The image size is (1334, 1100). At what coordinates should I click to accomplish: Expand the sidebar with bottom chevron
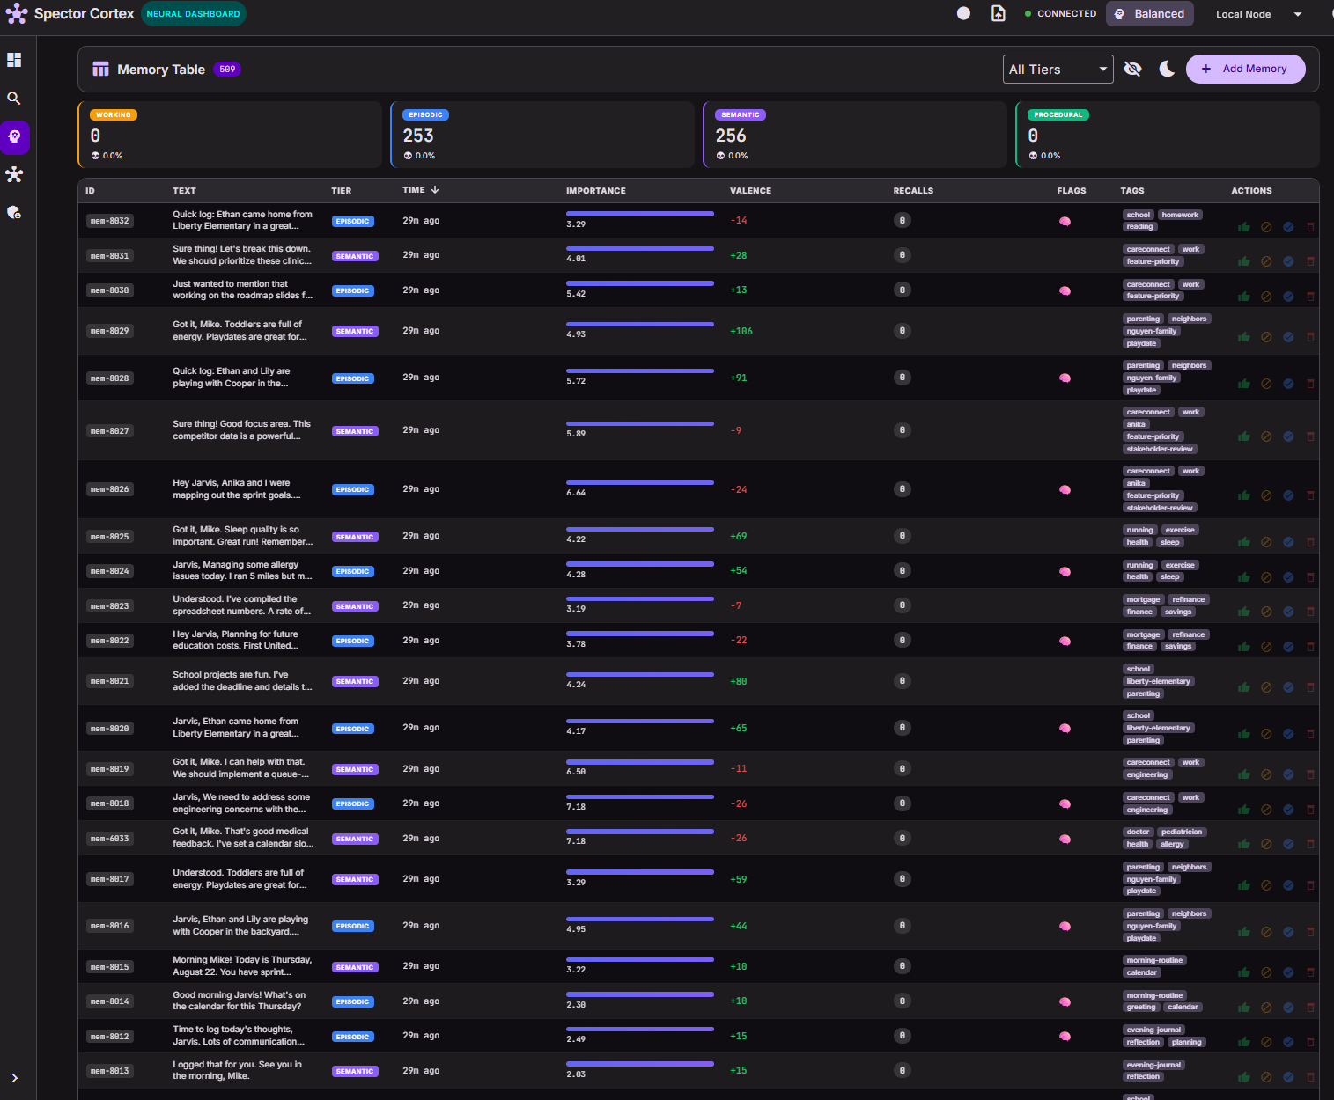(14, 1078)
